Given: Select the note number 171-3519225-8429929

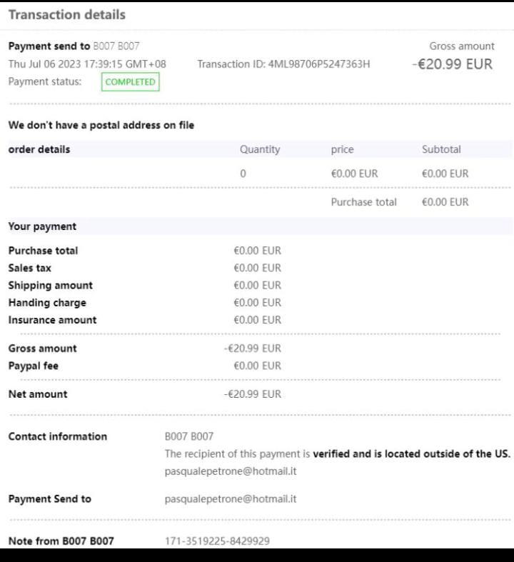Looking at the screenshot, I should click(217, 541).
